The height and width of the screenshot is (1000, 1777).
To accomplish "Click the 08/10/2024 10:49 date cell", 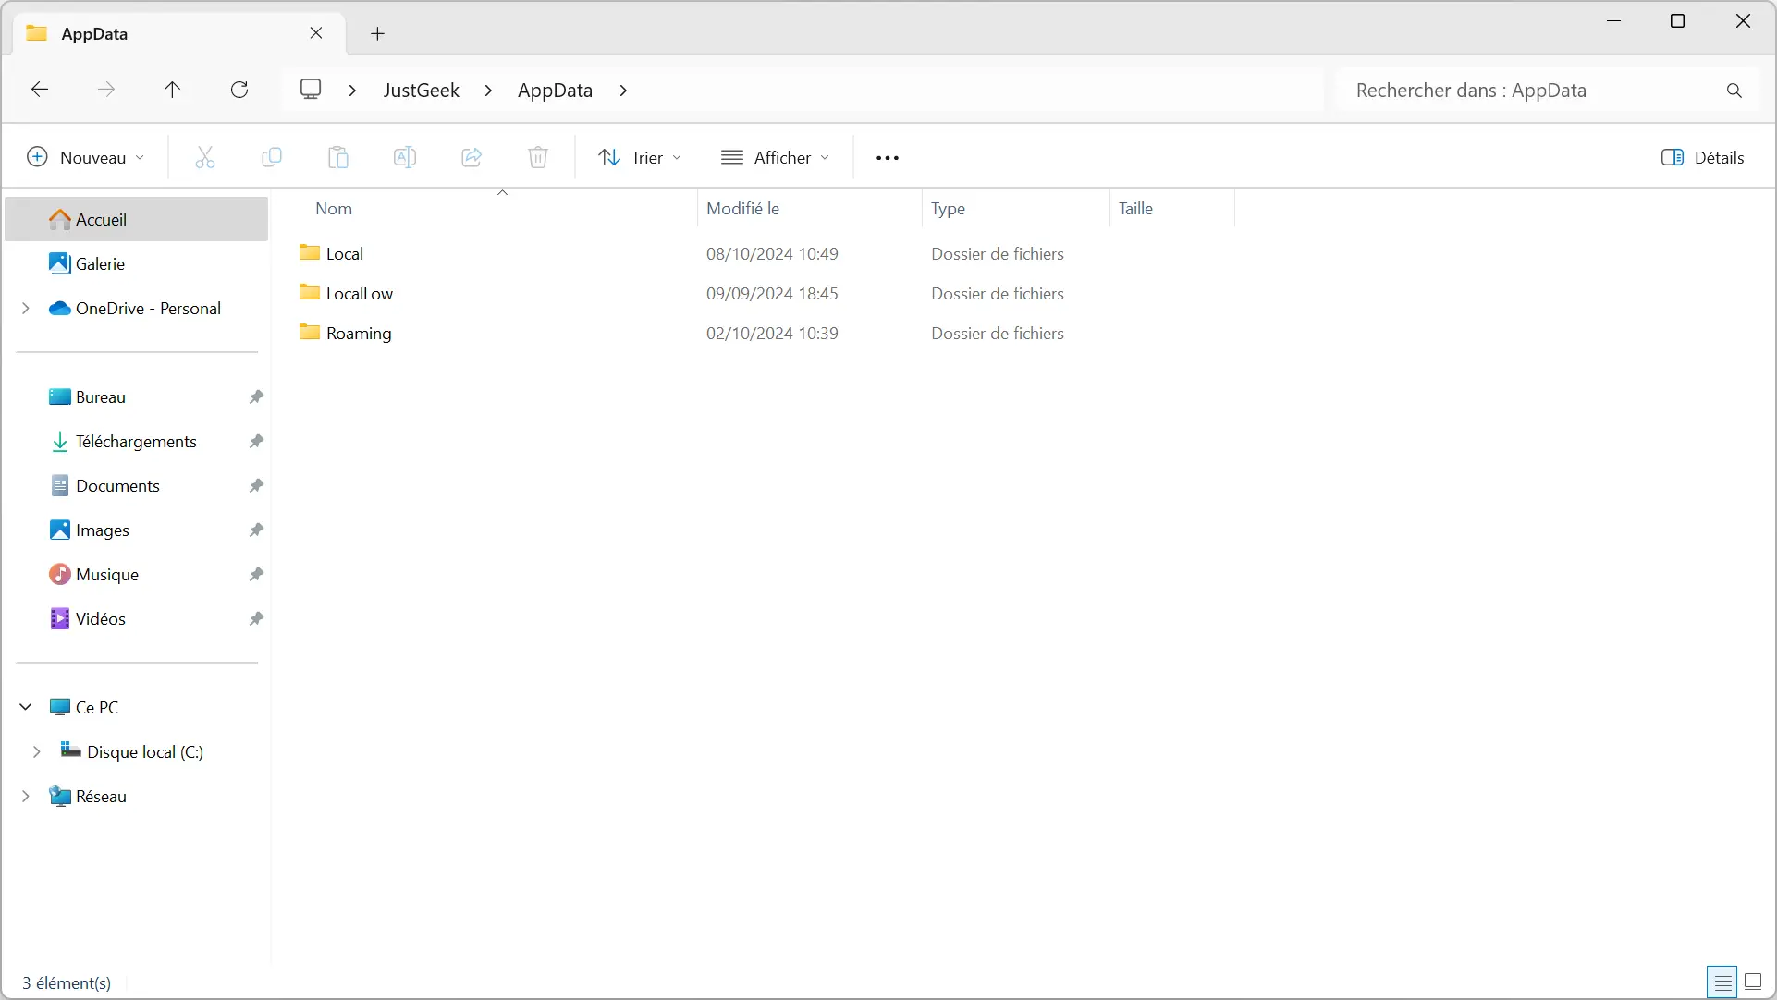I will (772, 254).
